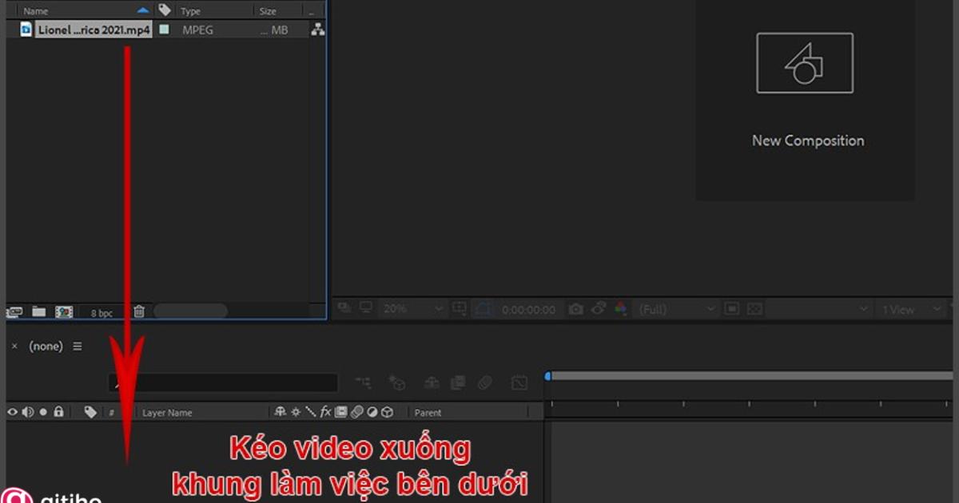Open the 20% magnification dropdown
Viewport: 959px width, 503px height.
408,308
